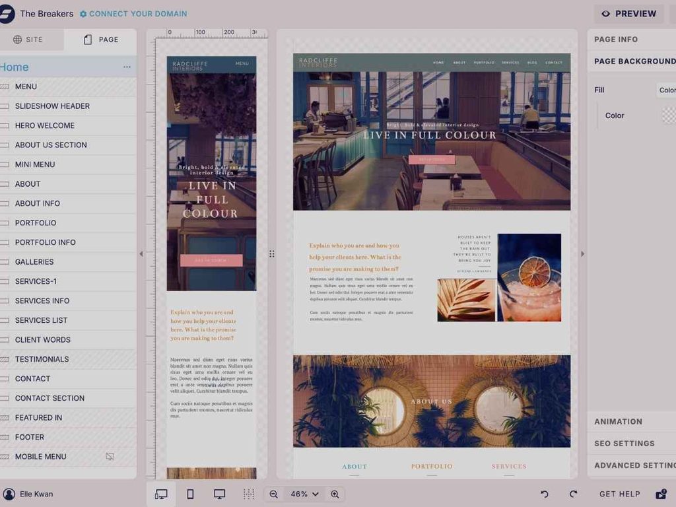The image size is (676, 507).
Task: Expand the PAGE INFO section
Action: coord(632,39)
